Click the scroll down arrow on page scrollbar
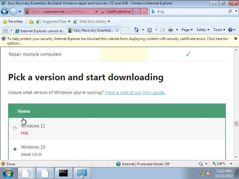The width and height of the screenshot is (239, 179). pyautogui.click(x=236, y=157)
